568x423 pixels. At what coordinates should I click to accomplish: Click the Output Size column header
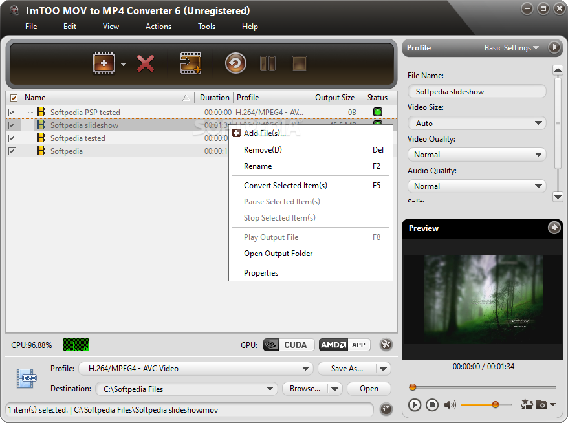pyautogui.click(x=334, y=98)
